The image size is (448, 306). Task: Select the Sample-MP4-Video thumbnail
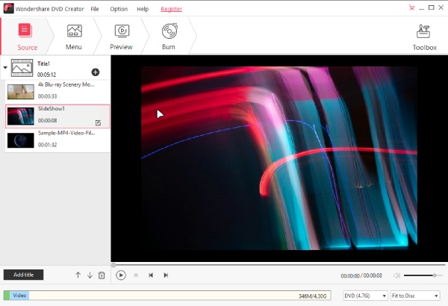coord(21,140)
